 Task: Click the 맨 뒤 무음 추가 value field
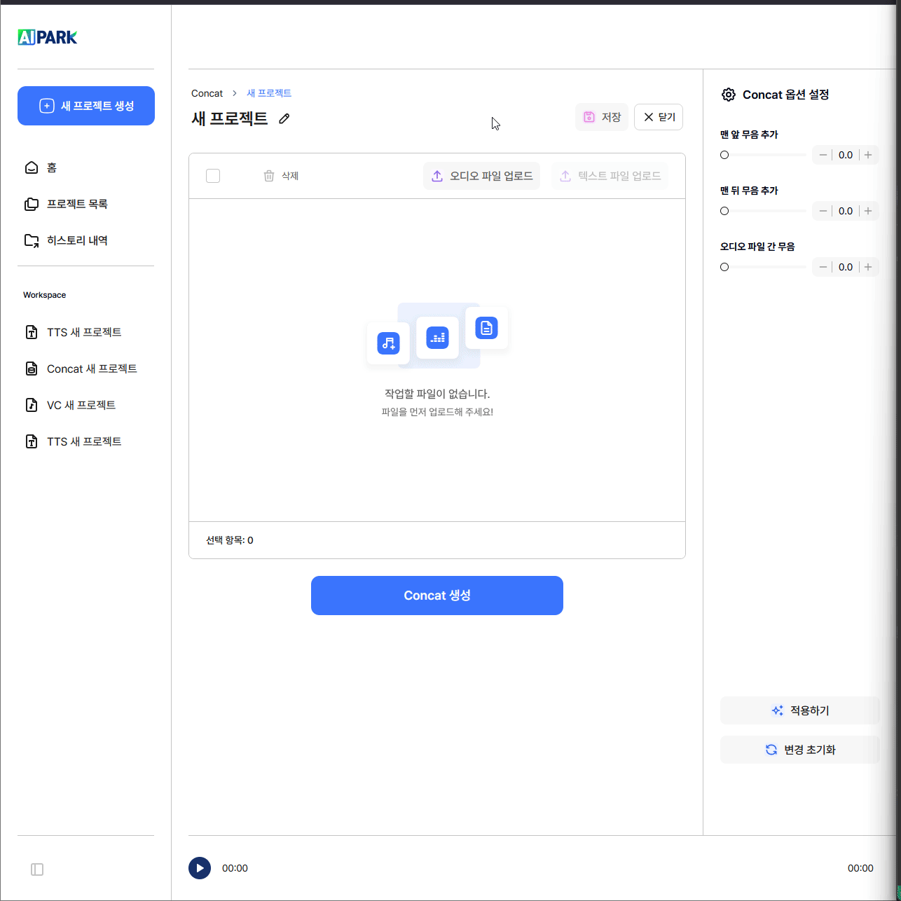point(846,211)
